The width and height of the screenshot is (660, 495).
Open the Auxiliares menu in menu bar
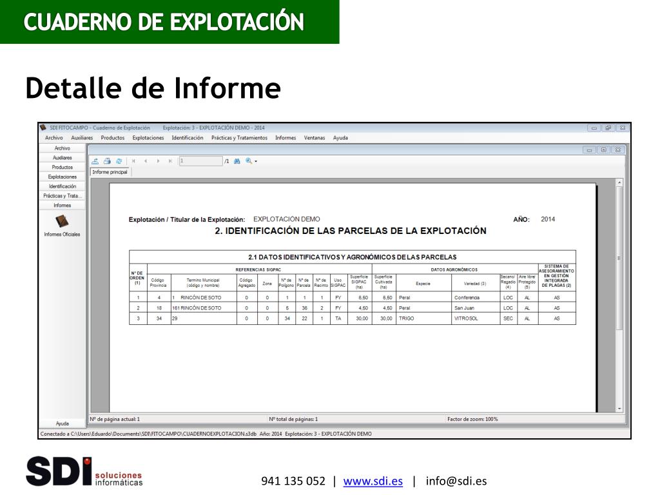coord(82,138)
